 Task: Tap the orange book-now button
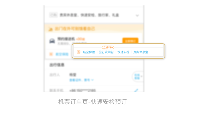pyautogui.click(x=130, y=41)
